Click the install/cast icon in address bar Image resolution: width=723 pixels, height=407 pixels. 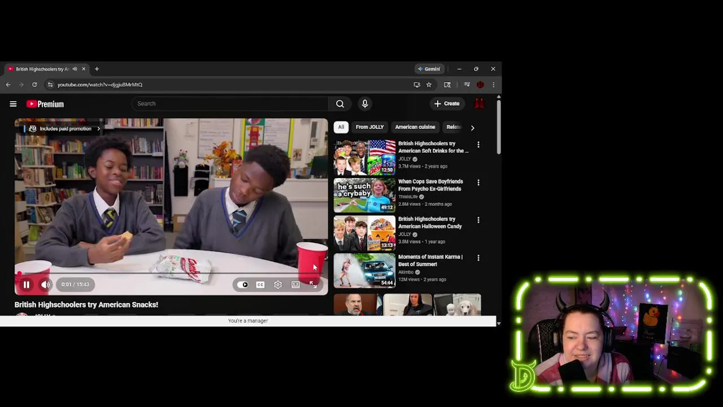point(417,85)
